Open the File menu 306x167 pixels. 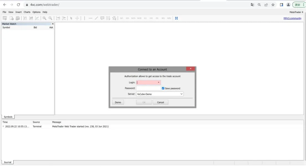coord(4,12)
